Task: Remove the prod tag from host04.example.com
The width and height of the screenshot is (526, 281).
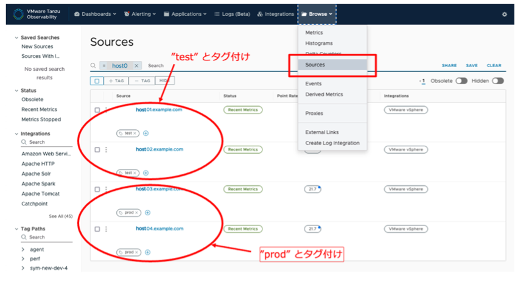Action: pyautogui.click(x=136, y=252)
